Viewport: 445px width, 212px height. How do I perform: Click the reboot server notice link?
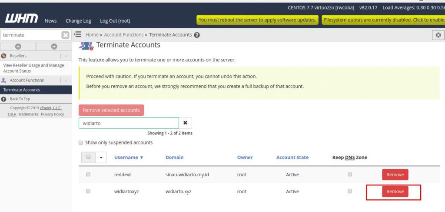coord(257,20)
